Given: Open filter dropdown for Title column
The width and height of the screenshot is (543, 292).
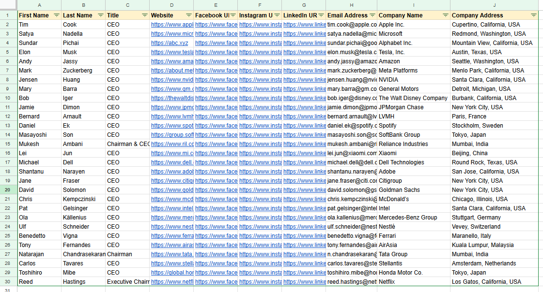Looking at the screenshot, I should [144, 15].
